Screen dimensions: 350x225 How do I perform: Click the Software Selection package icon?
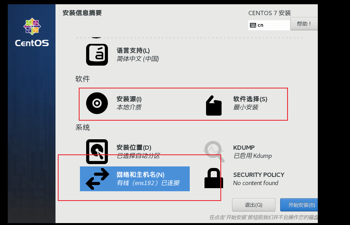[x=214, y=106]
